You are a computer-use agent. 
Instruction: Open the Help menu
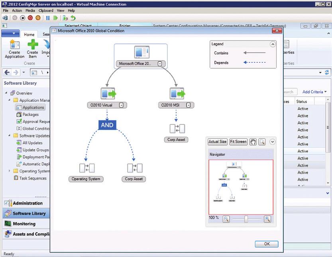pos(71,11)
